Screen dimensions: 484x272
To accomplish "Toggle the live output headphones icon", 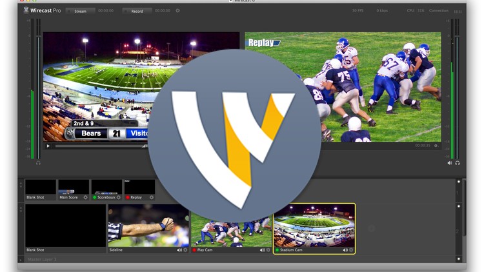I will [458, 163].
